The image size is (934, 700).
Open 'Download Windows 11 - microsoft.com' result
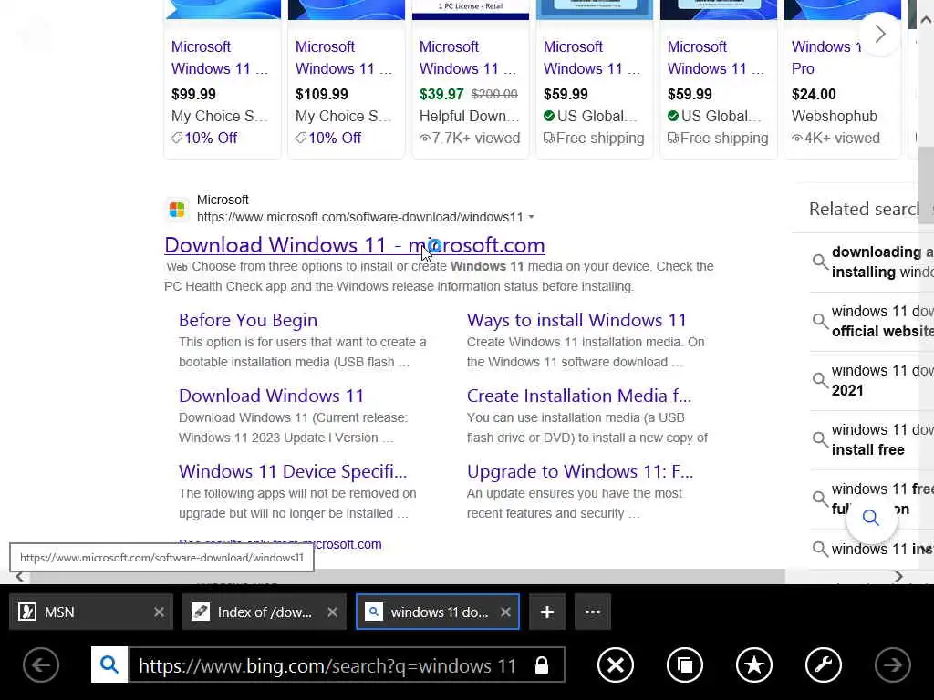click(355, 244)
